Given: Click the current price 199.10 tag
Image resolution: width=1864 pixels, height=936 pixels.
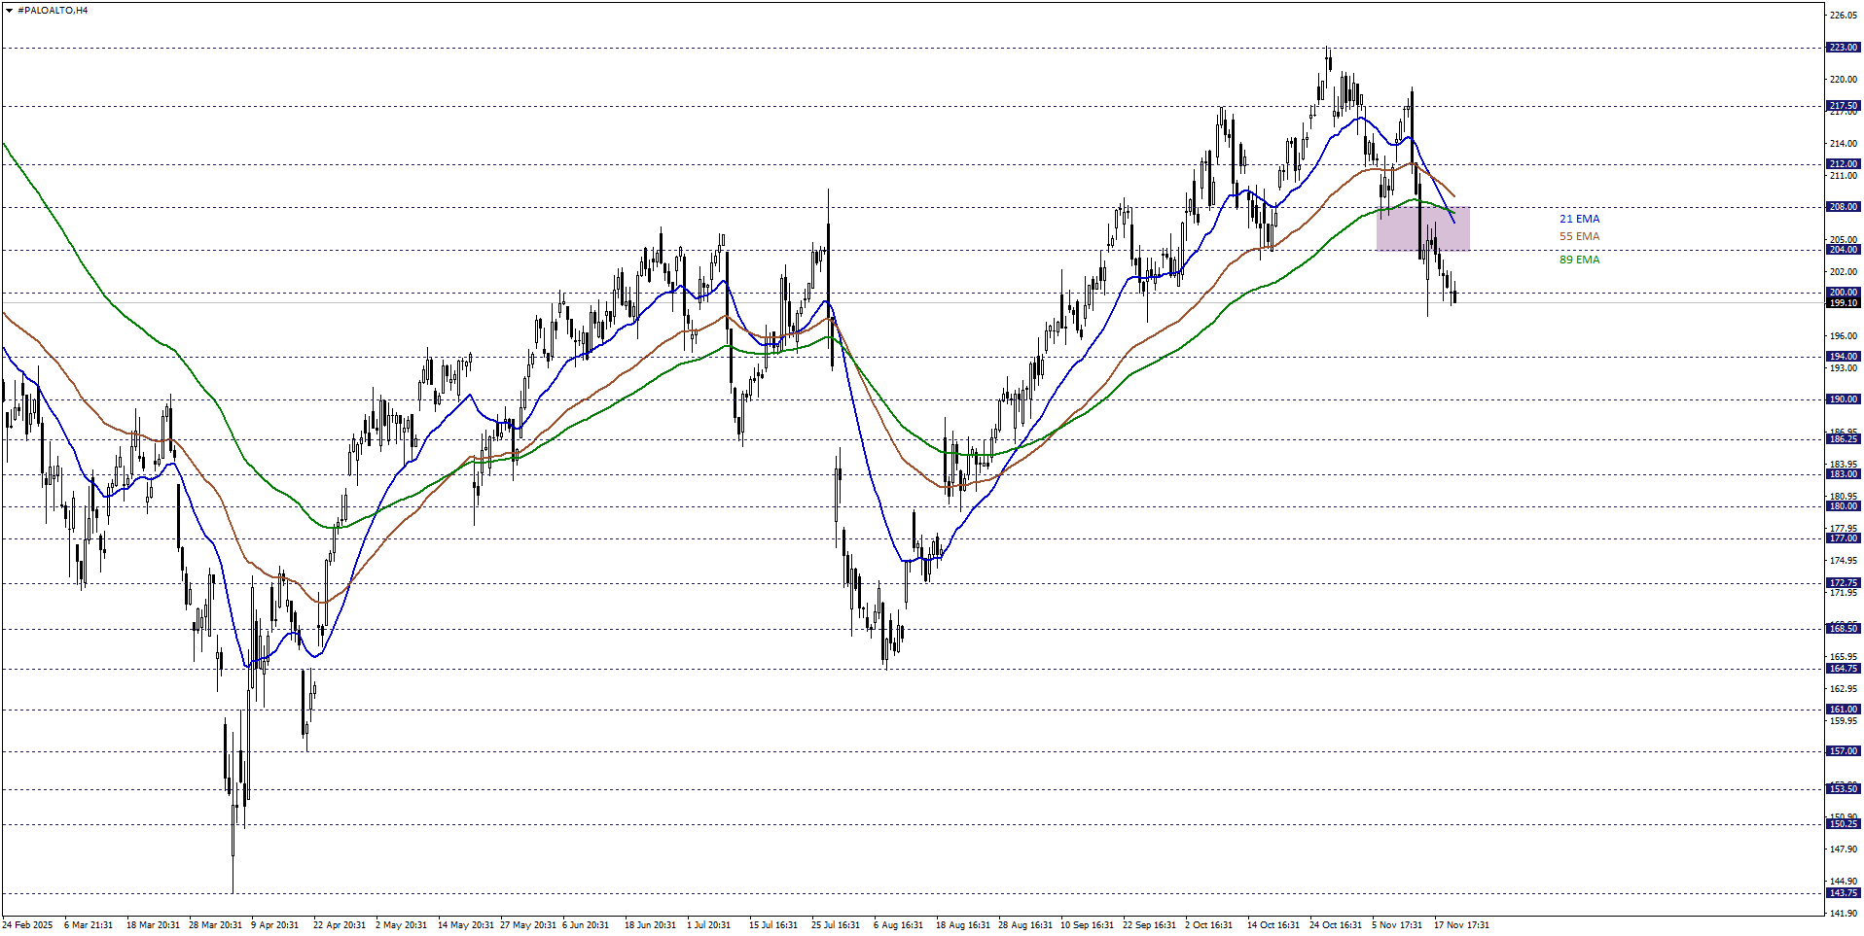Looking at the screenshot, I should click(1843, 303).
